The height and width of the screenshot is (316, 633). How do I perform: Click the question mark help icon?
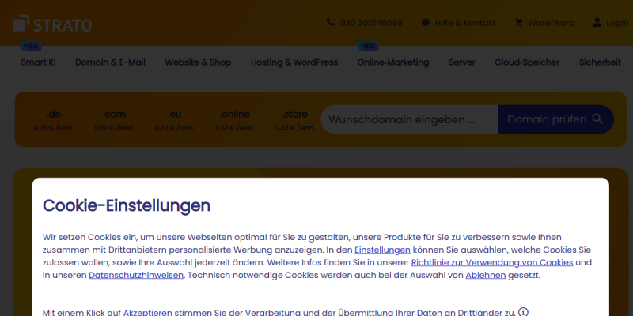point(426,23)
